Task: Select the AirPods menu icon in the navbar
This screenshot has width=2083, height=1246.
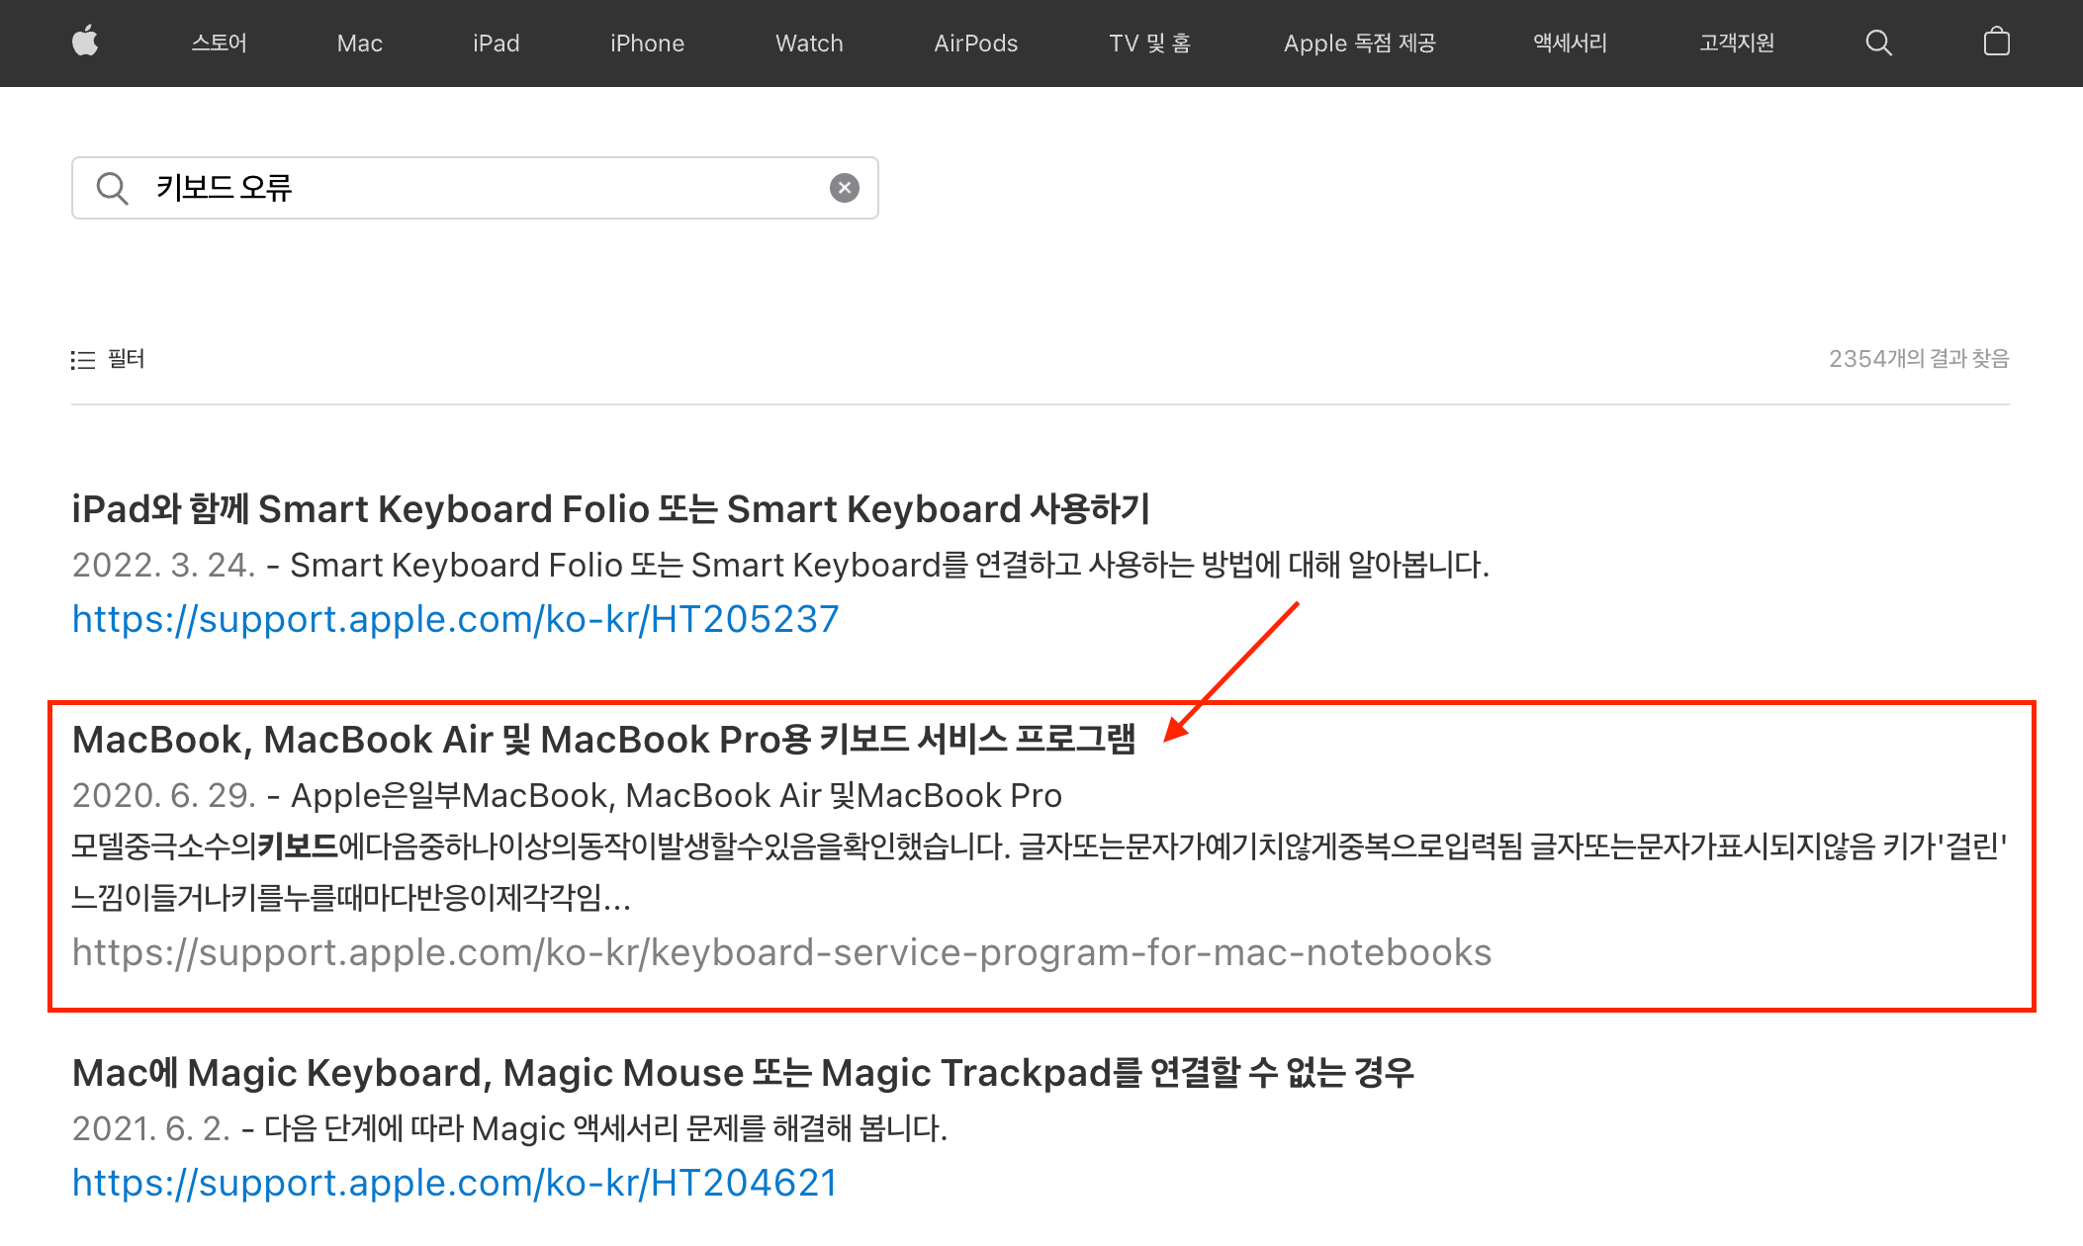Action: click(x=975, y=43)
